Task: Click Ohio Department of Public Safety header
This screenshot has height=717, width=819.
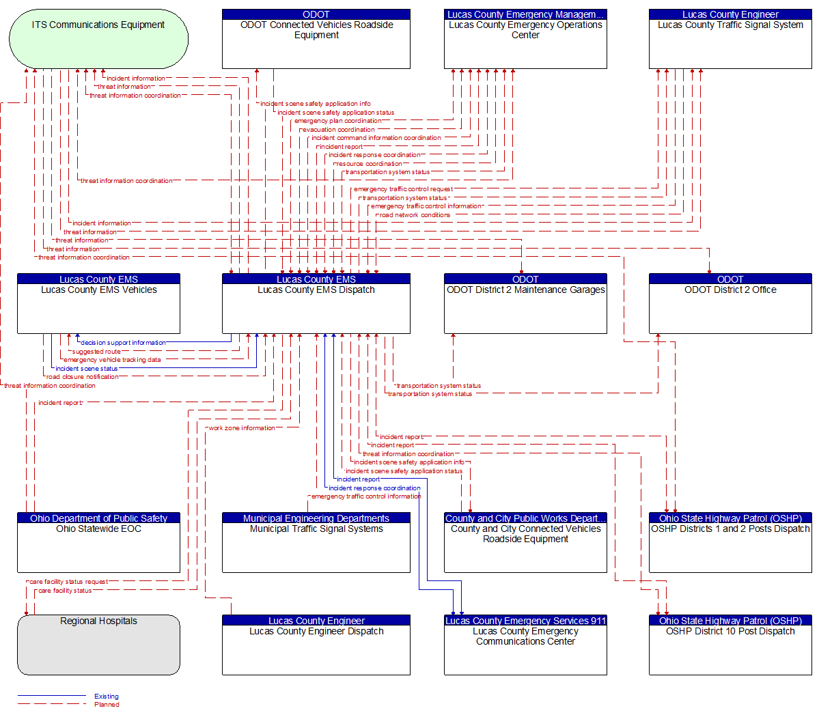Action: pyautogui.click(x=99, y=518)
